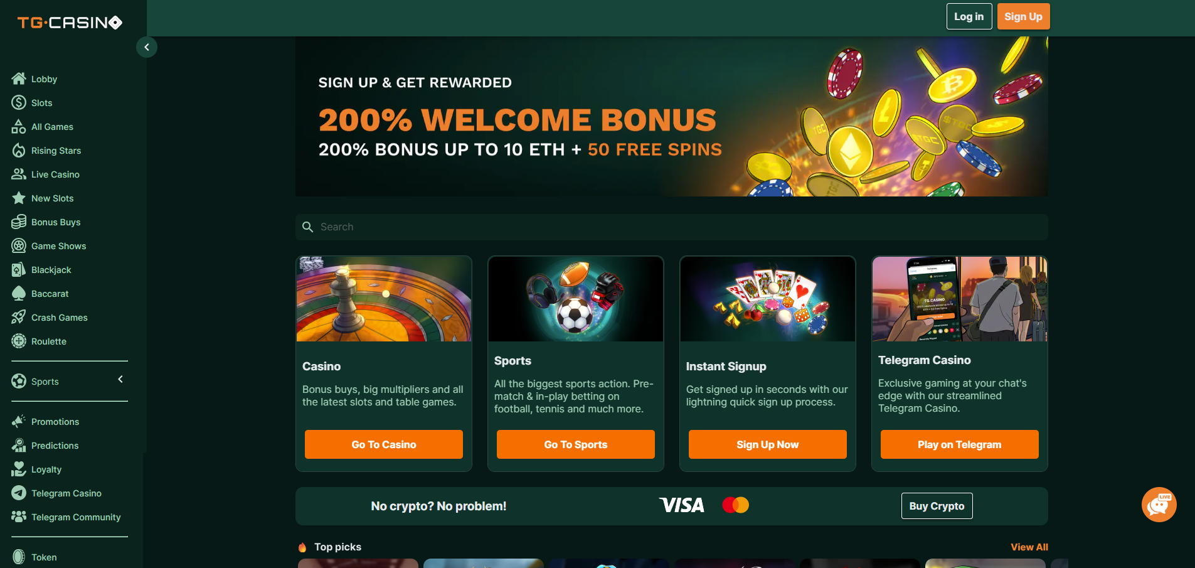Screen dimensions: 1195x568
Task: Click the Crash Games rocket icon
Action: coord(19,317)
